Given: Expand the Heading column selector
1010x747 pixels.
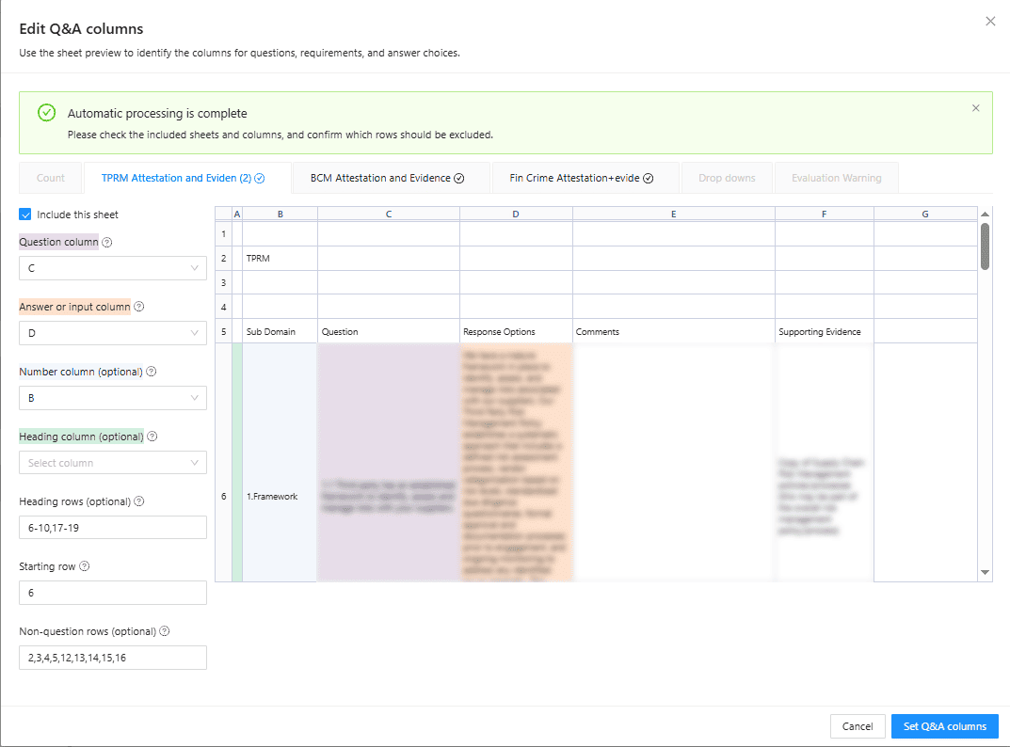Looking at the screenshot, I should 112,462.
